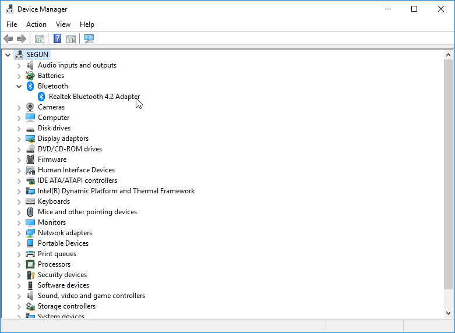Maximize the Device Manager window
Image resolution: width=455 pixels, height=333 pixels.
[414, 9]
